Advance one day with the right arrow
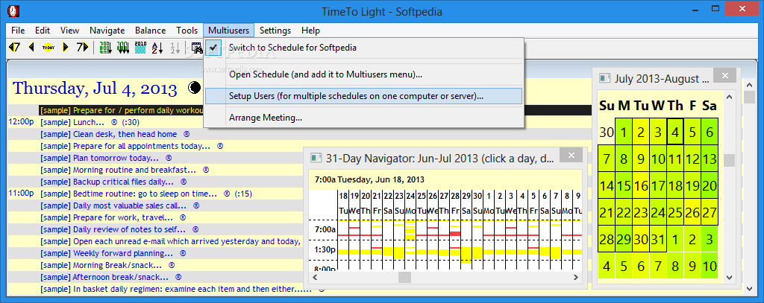 tap(66, 47)
